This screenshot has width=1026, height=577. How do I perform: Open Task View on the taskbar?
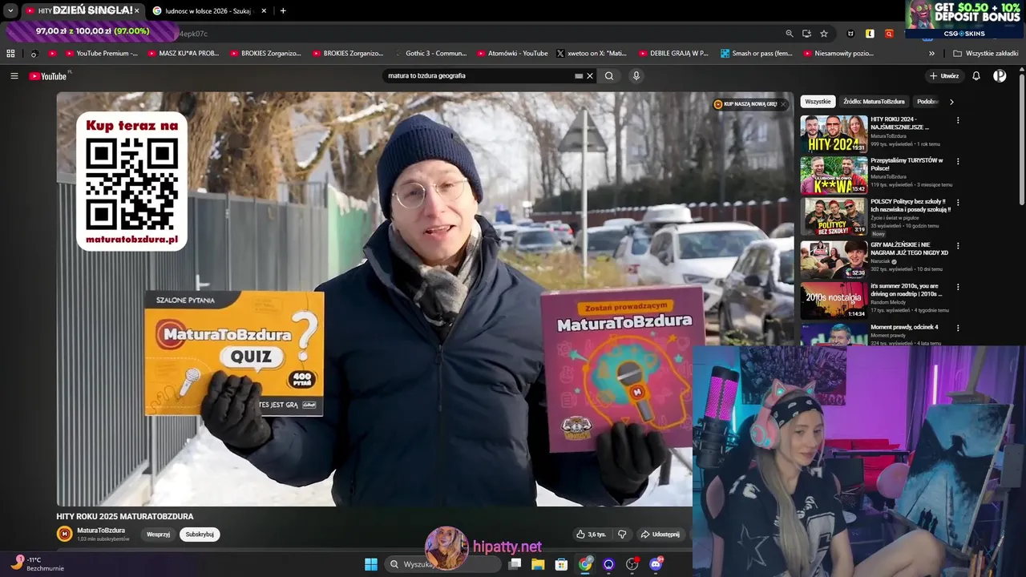pyautogui.click(x=515, y=564)
